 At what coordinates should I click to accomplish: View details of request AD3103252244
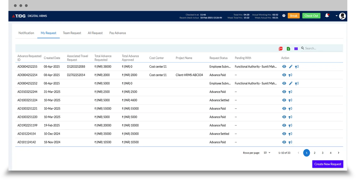click(284, 92)
